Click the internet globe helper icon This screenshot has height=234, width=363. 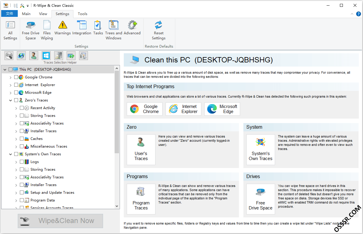tap(21, 56)
